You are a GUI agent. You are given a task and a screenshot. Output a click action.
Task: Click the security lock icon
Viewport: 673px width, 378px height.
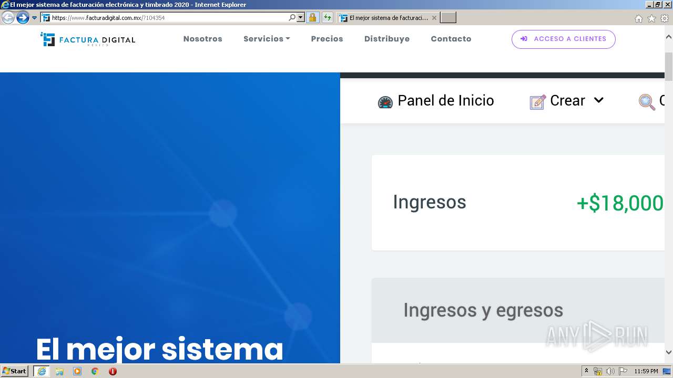[312, 18]
